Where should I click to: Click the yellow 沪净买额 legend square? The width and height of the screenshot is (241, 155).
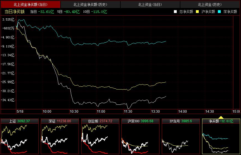coord(197,12)
